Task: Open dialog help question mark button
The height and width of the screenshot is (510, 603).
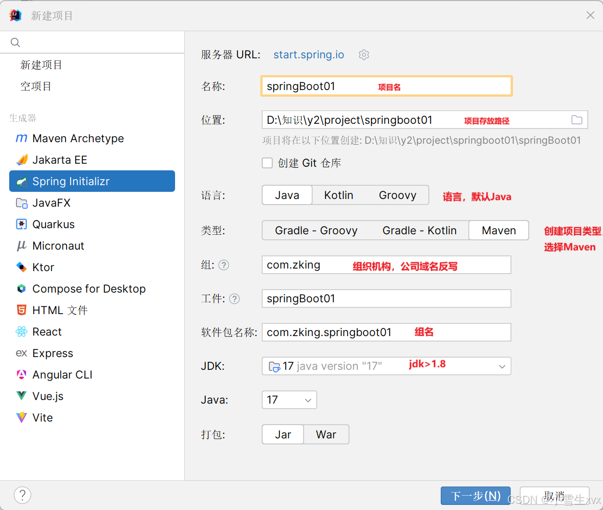Action: [23, 495]
